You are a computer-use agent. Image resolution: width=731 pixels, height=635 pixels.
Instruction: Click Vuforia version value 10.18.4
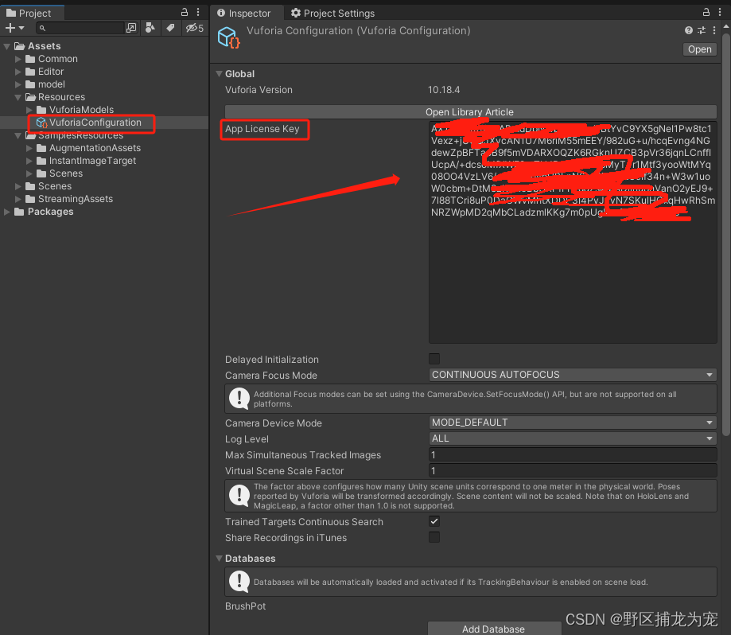[x=444, y=89]
